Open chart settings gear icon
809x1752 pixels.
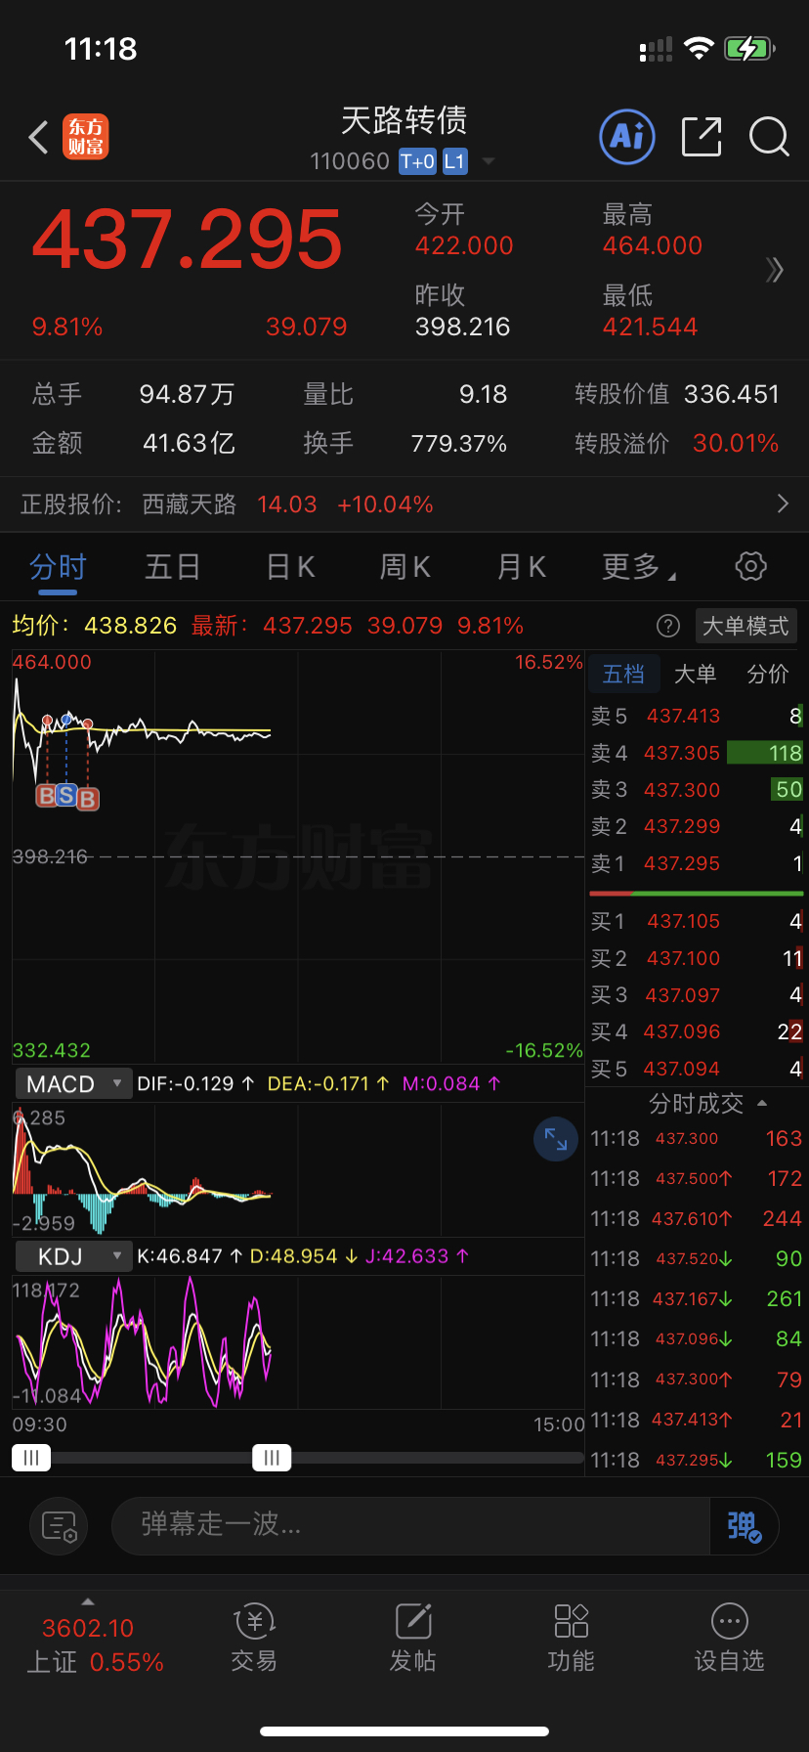point(750,566)
